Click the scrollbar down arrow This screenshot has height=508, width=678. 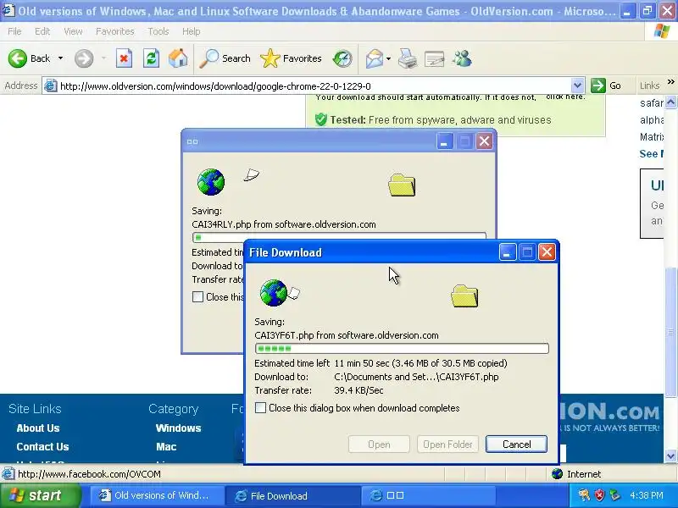pos(670,456)
